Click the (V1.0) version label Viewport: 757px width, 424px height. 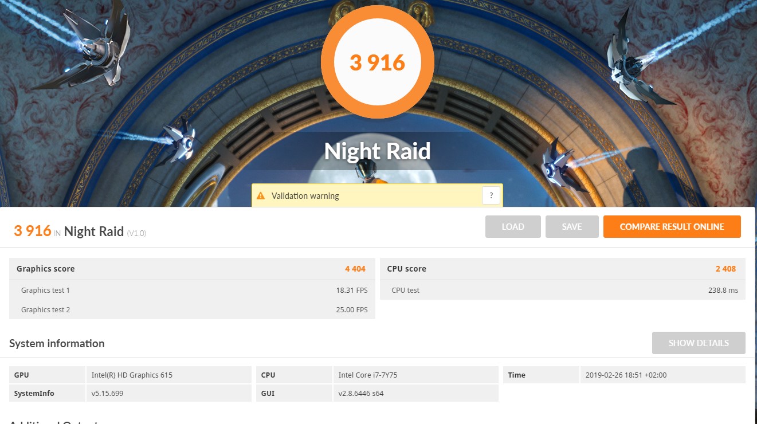[x=136, y=233]
